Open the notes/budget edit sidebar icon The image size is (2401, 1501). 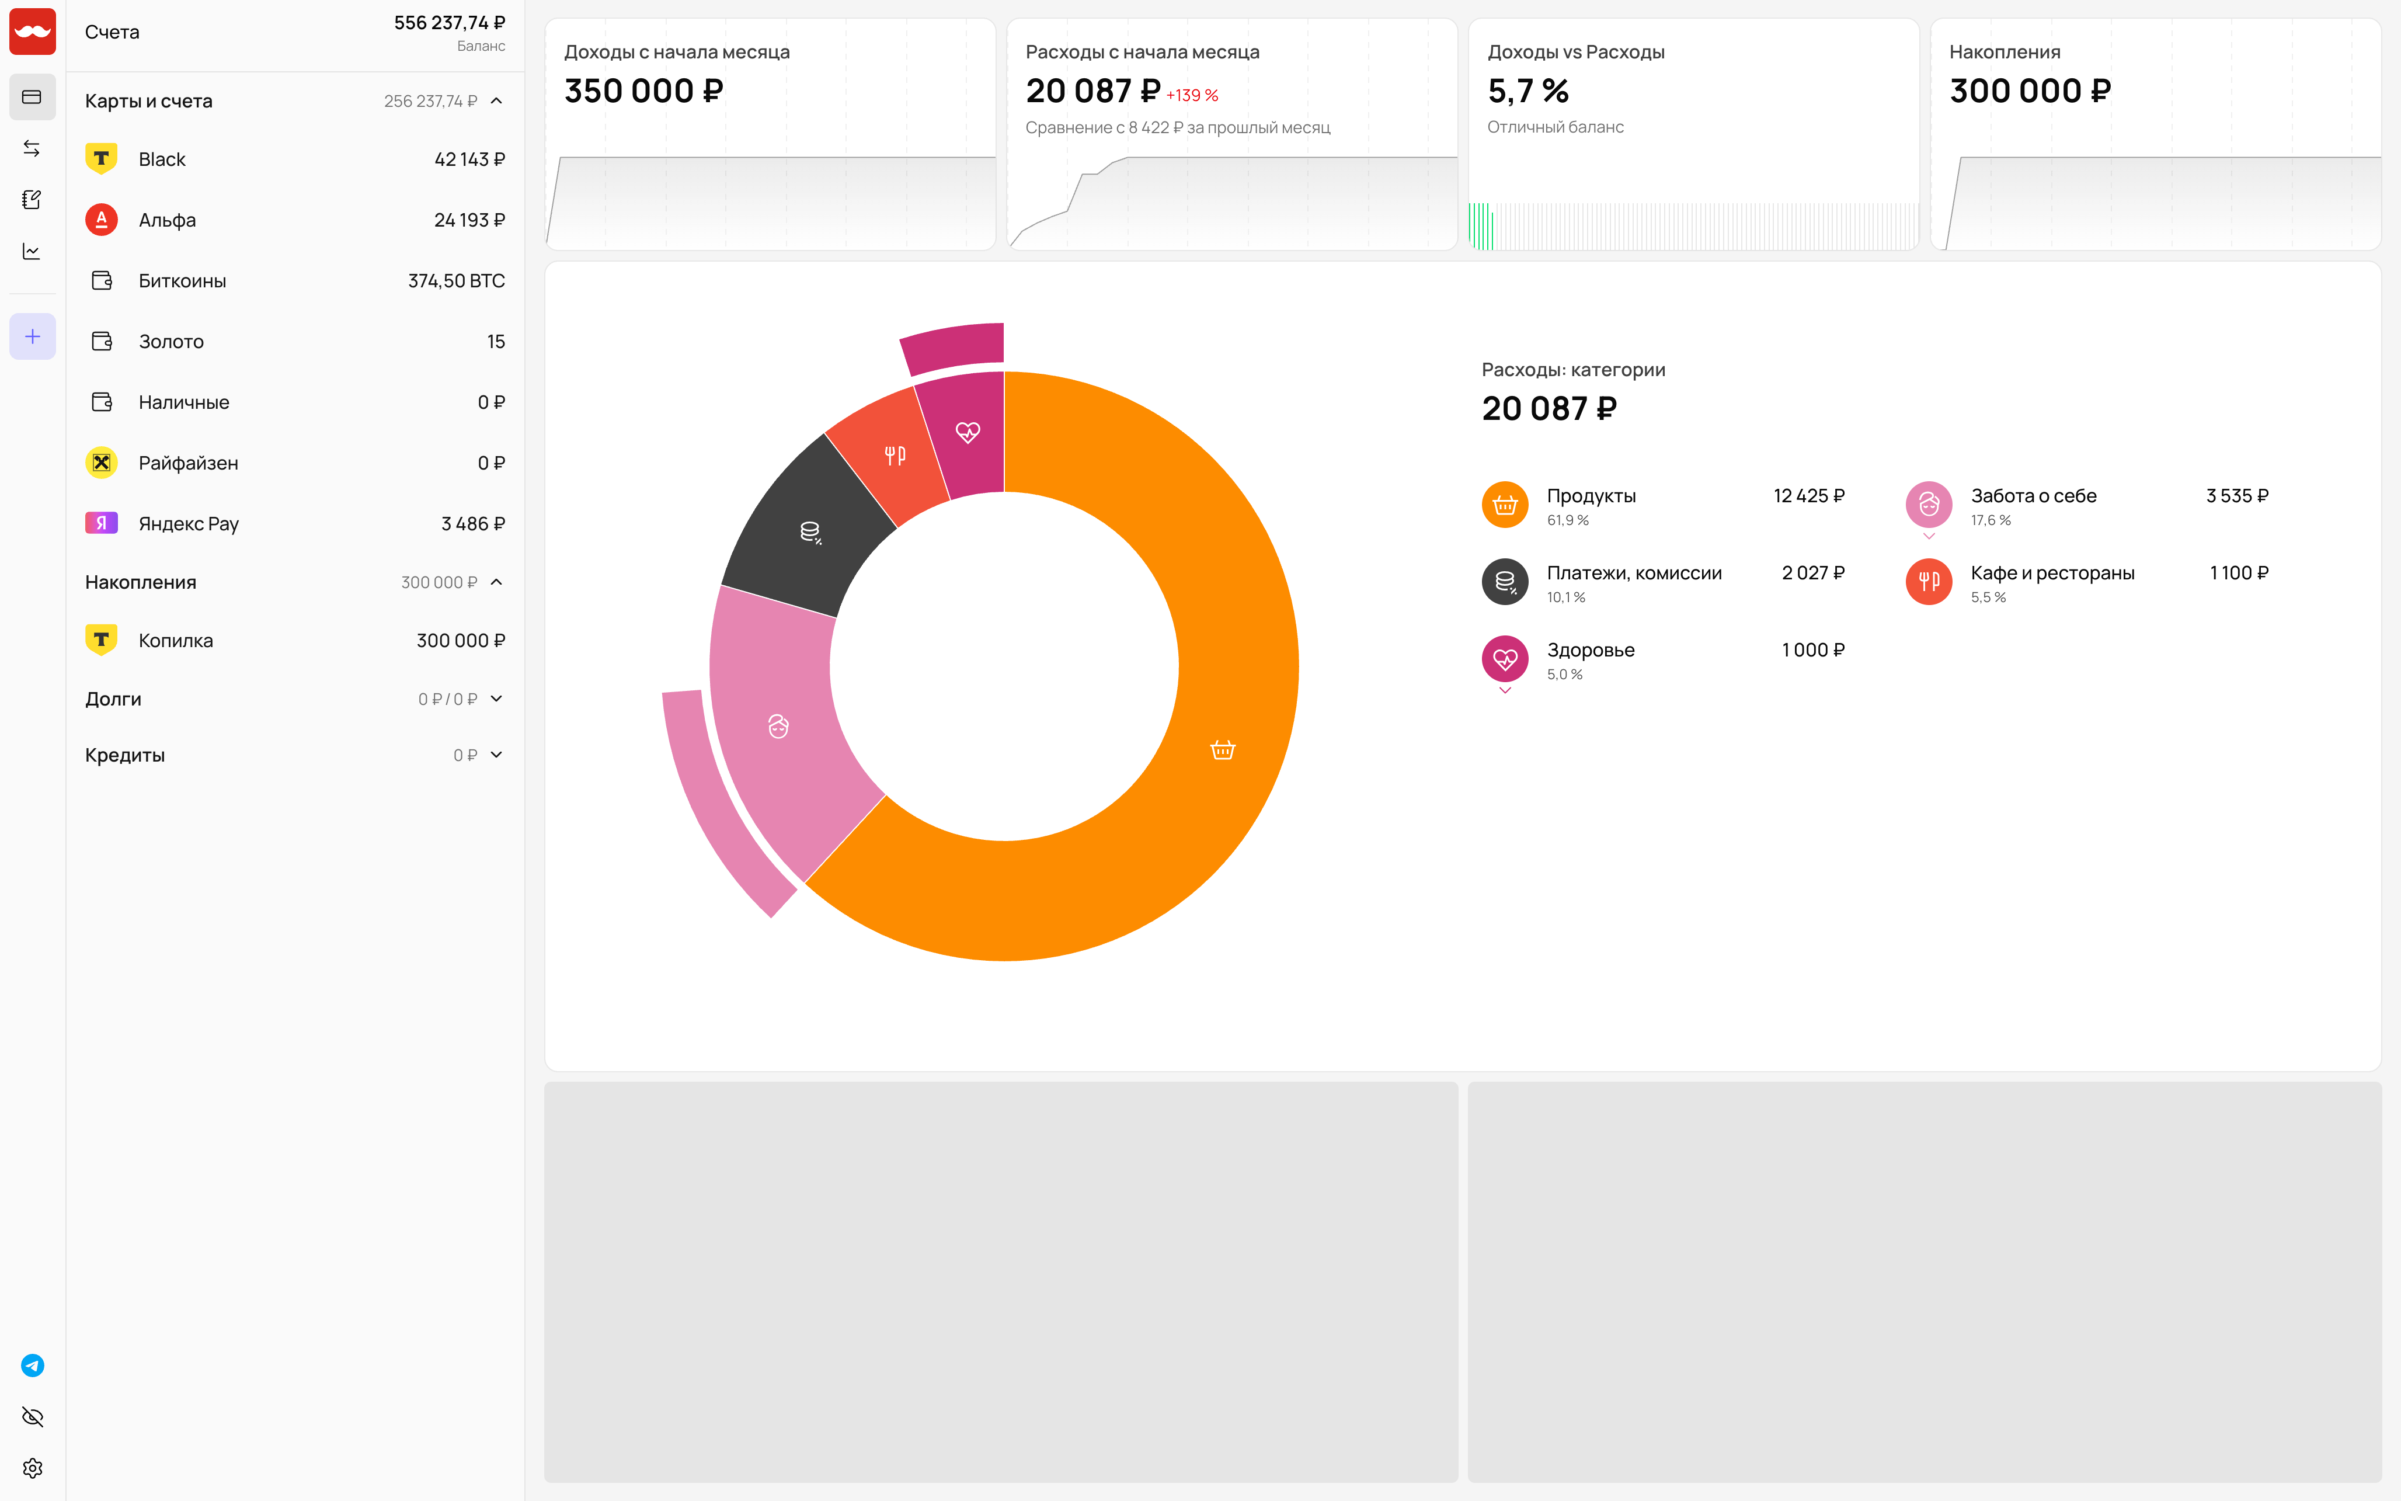pos(32,200)
